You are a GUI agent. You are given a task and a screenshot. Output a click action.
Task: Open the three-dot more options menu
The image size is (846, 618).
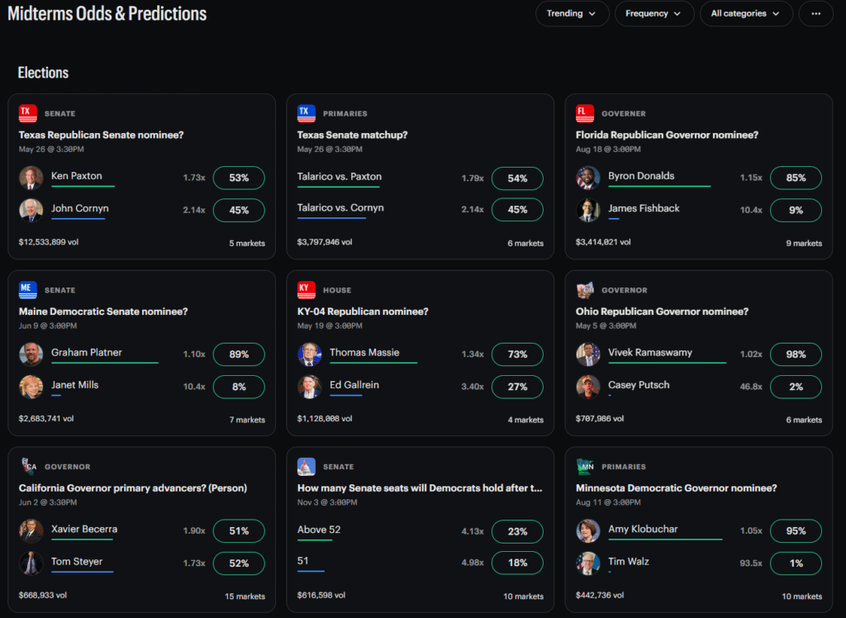click(x=815, y=13)
